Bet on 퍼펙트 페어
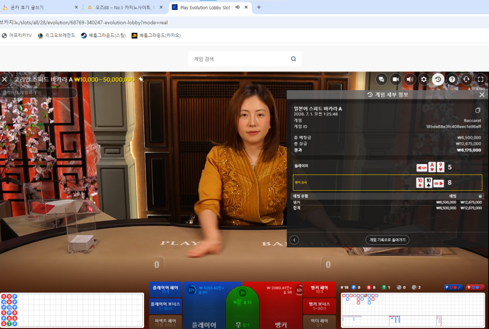This screenshot has width=489, height=329. coord(165,322)
